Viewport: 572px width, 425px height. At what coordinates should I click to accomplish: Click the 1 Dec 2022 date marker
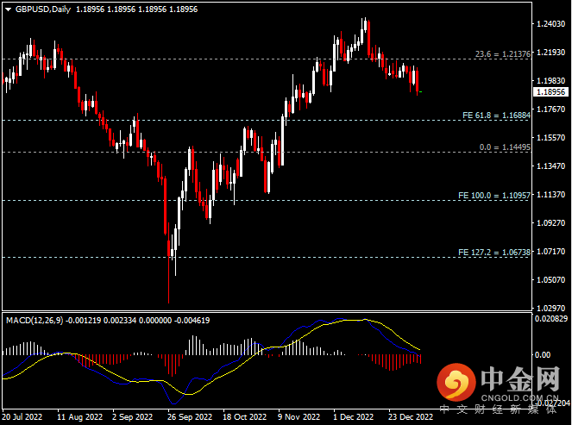point(353,416)
